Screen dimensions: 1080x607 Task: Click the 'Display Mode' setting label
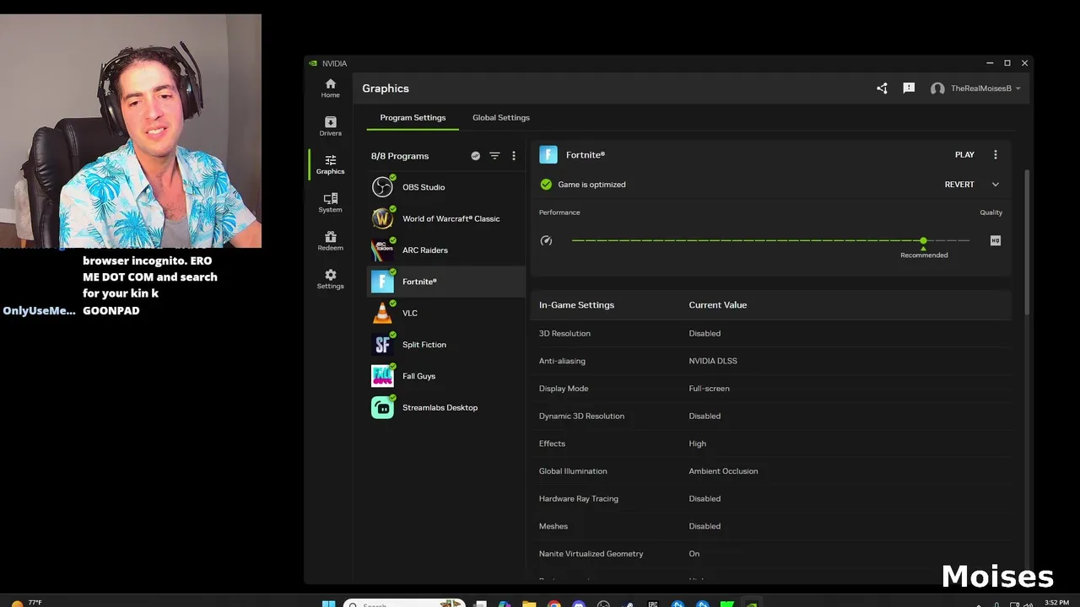(564, 389)
